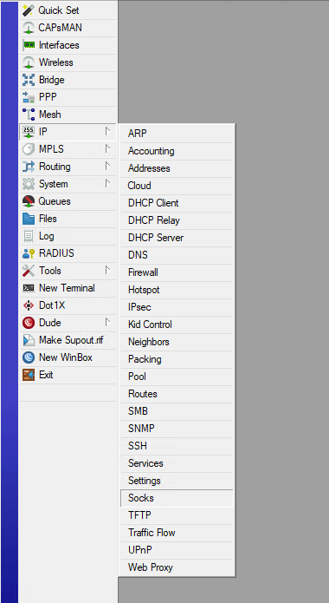This screenshot has width=329, height=603.
Task: Select the SMB entry
Action: [177, 411]
